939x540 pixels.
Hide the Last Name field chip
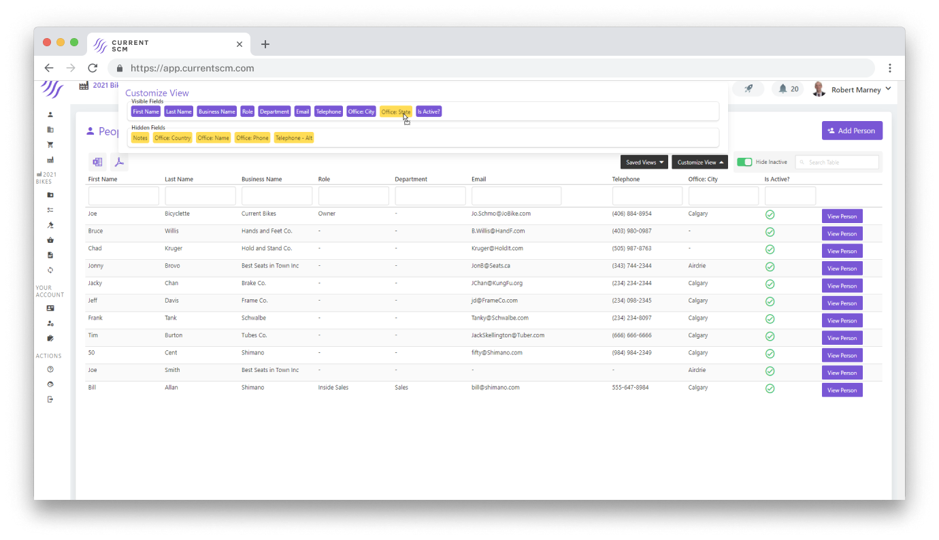tap(179, 112)
